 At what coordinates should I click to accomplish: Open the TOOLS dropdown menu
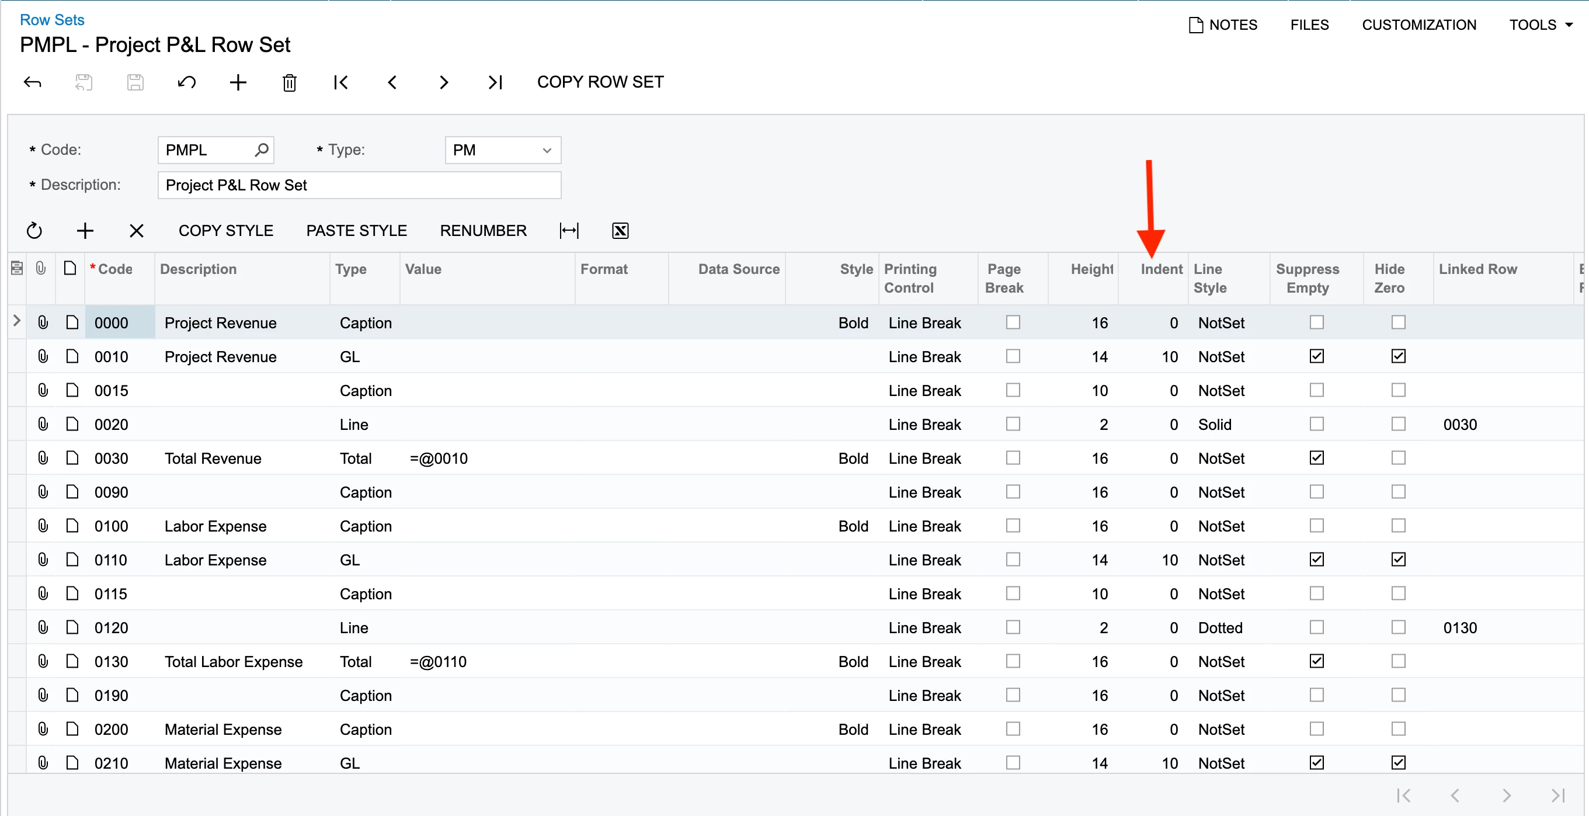tap(1541, 25)
